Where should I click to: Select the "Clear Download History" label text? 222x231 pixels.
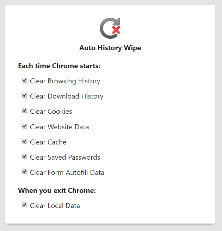67,96
